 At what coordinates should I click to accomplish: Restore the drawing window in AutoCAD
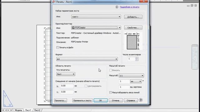coord(192,6)
